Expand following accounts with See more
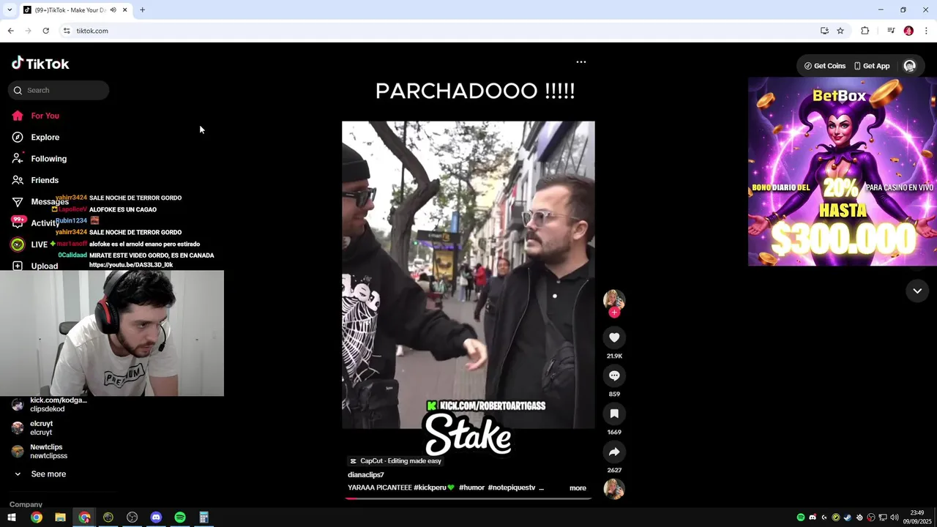Image resolution: width=937 pixels, height=527 pixels. pos(48,474)
